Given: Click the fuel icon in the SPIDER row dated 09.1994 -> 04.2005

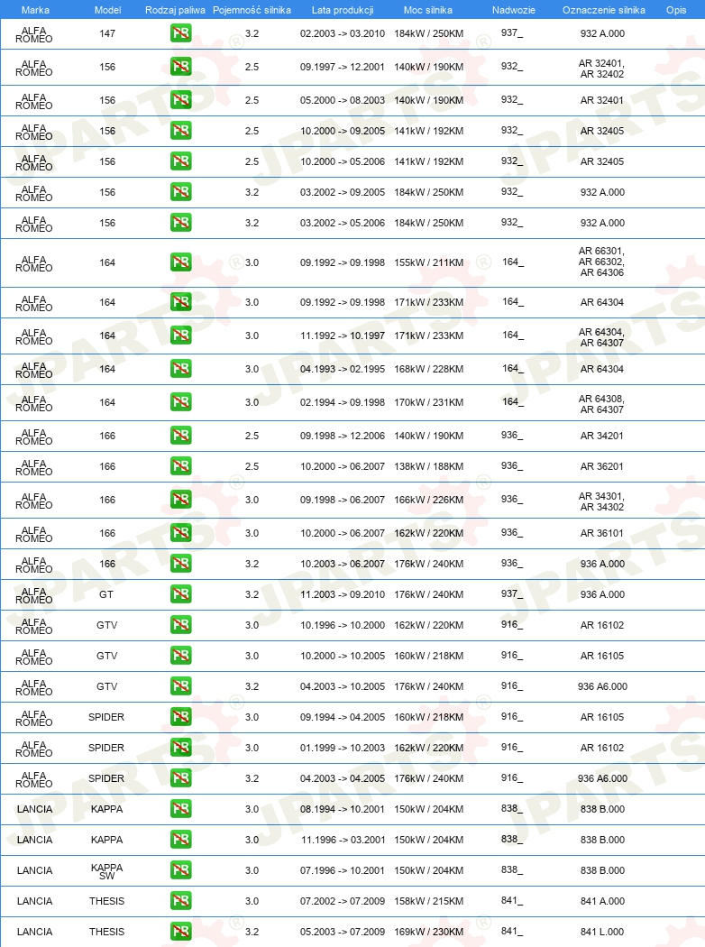Looking at the screenshot, I should (180, 717).
